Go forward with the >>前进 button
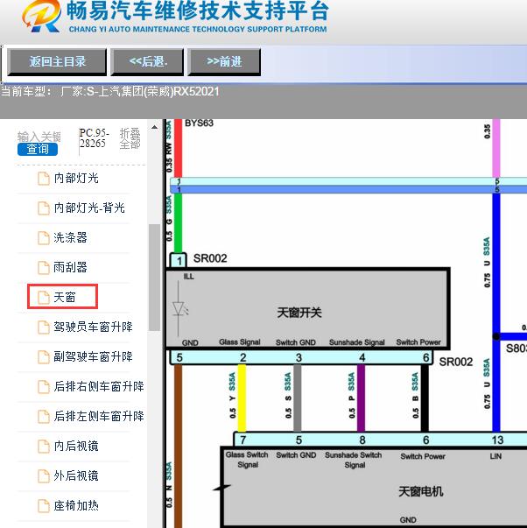 pos(224,62)
